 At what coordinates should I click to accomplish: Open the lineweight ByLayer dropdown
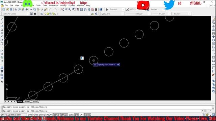point(161,14)
